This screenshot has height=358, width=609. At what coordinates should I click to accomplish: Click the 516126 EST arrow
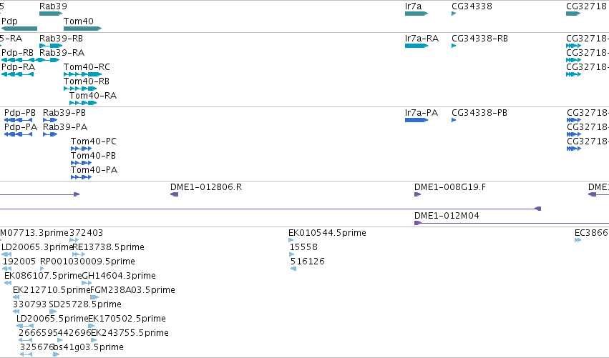coord(293,269)
